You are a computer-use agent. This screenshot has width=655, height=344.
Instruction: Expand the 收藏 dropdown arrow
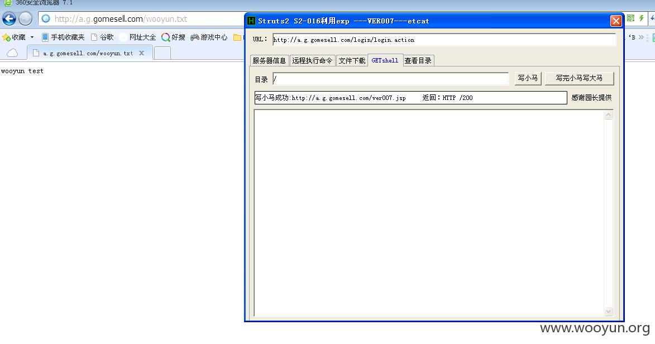pos(32,37)
